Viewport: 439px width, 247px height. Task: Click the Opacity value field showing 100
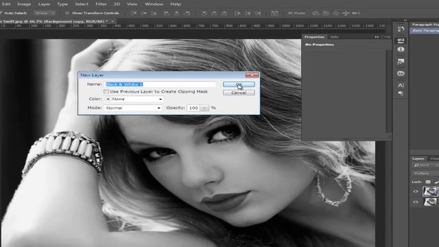coord(193,108)
